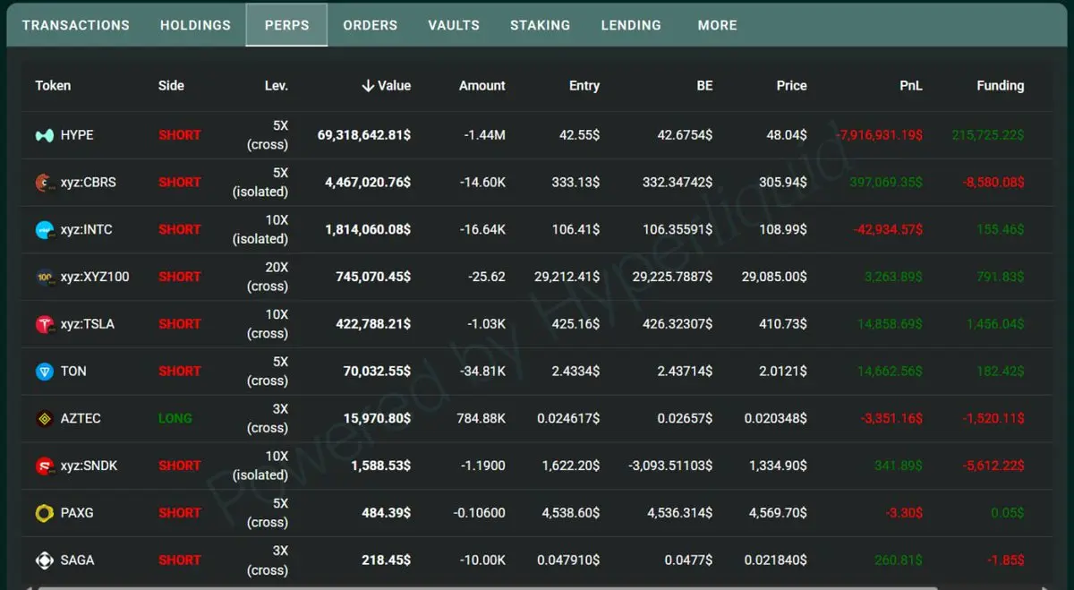1074x590 pixels.
Task: Click HYPE funding 215,725.22$
Action: click(x=988, y=135)
